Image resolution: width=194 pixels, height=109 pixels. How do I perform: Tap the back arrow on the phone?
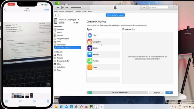pyautogui.click(x=5, y=10)
